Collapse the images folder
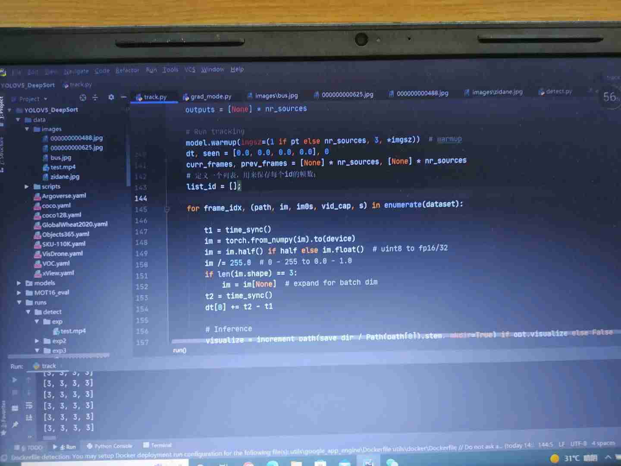 pyautogui.click(x=27, y=129)
